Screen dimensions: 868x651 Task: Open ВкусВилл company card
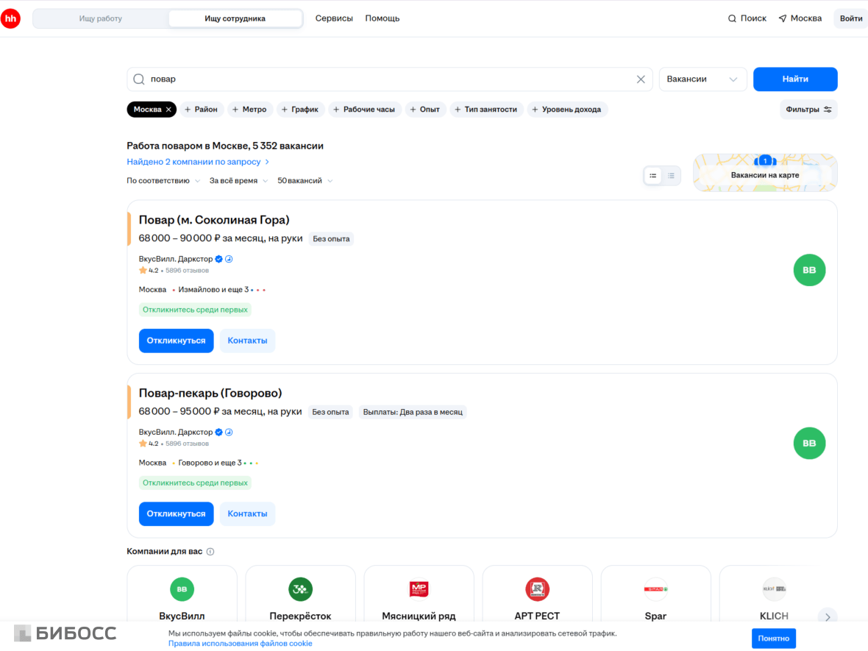click(182, 595)
